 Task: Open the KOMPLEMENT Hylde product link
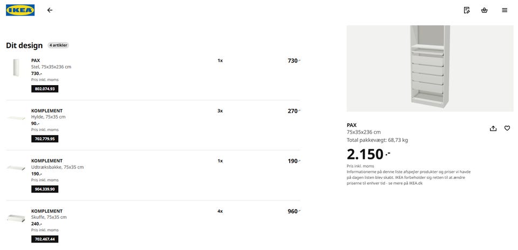[x=47, y=110]
